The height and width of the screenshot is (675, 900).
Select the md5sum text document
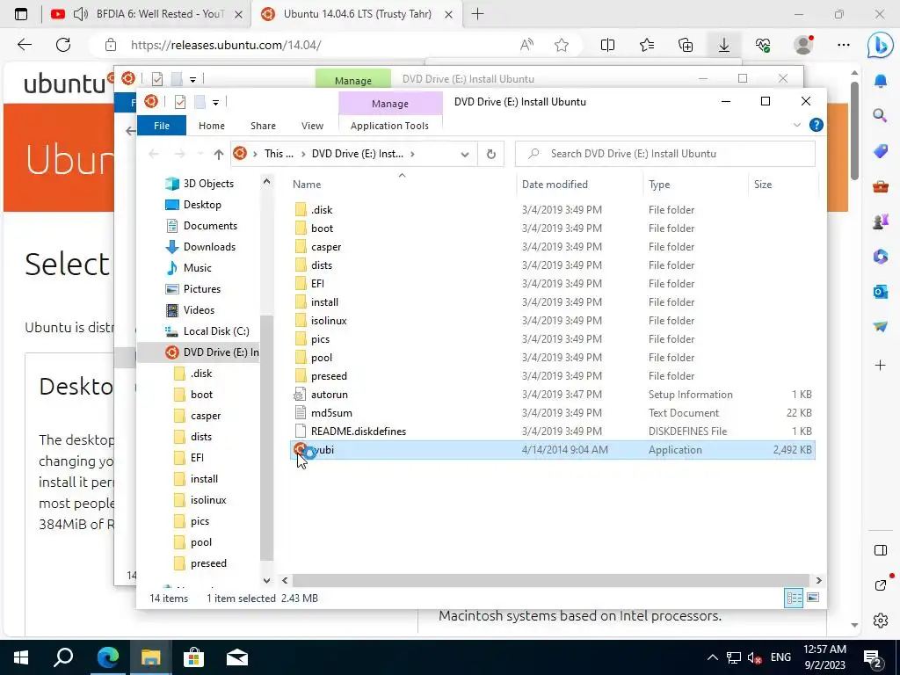[x=331, y=413]
